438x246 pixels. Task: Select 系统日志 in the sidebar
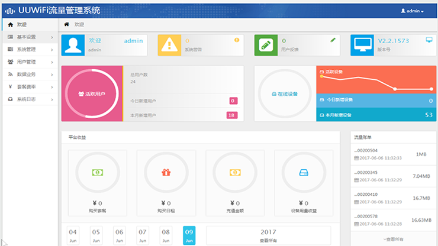pos(29,99)
